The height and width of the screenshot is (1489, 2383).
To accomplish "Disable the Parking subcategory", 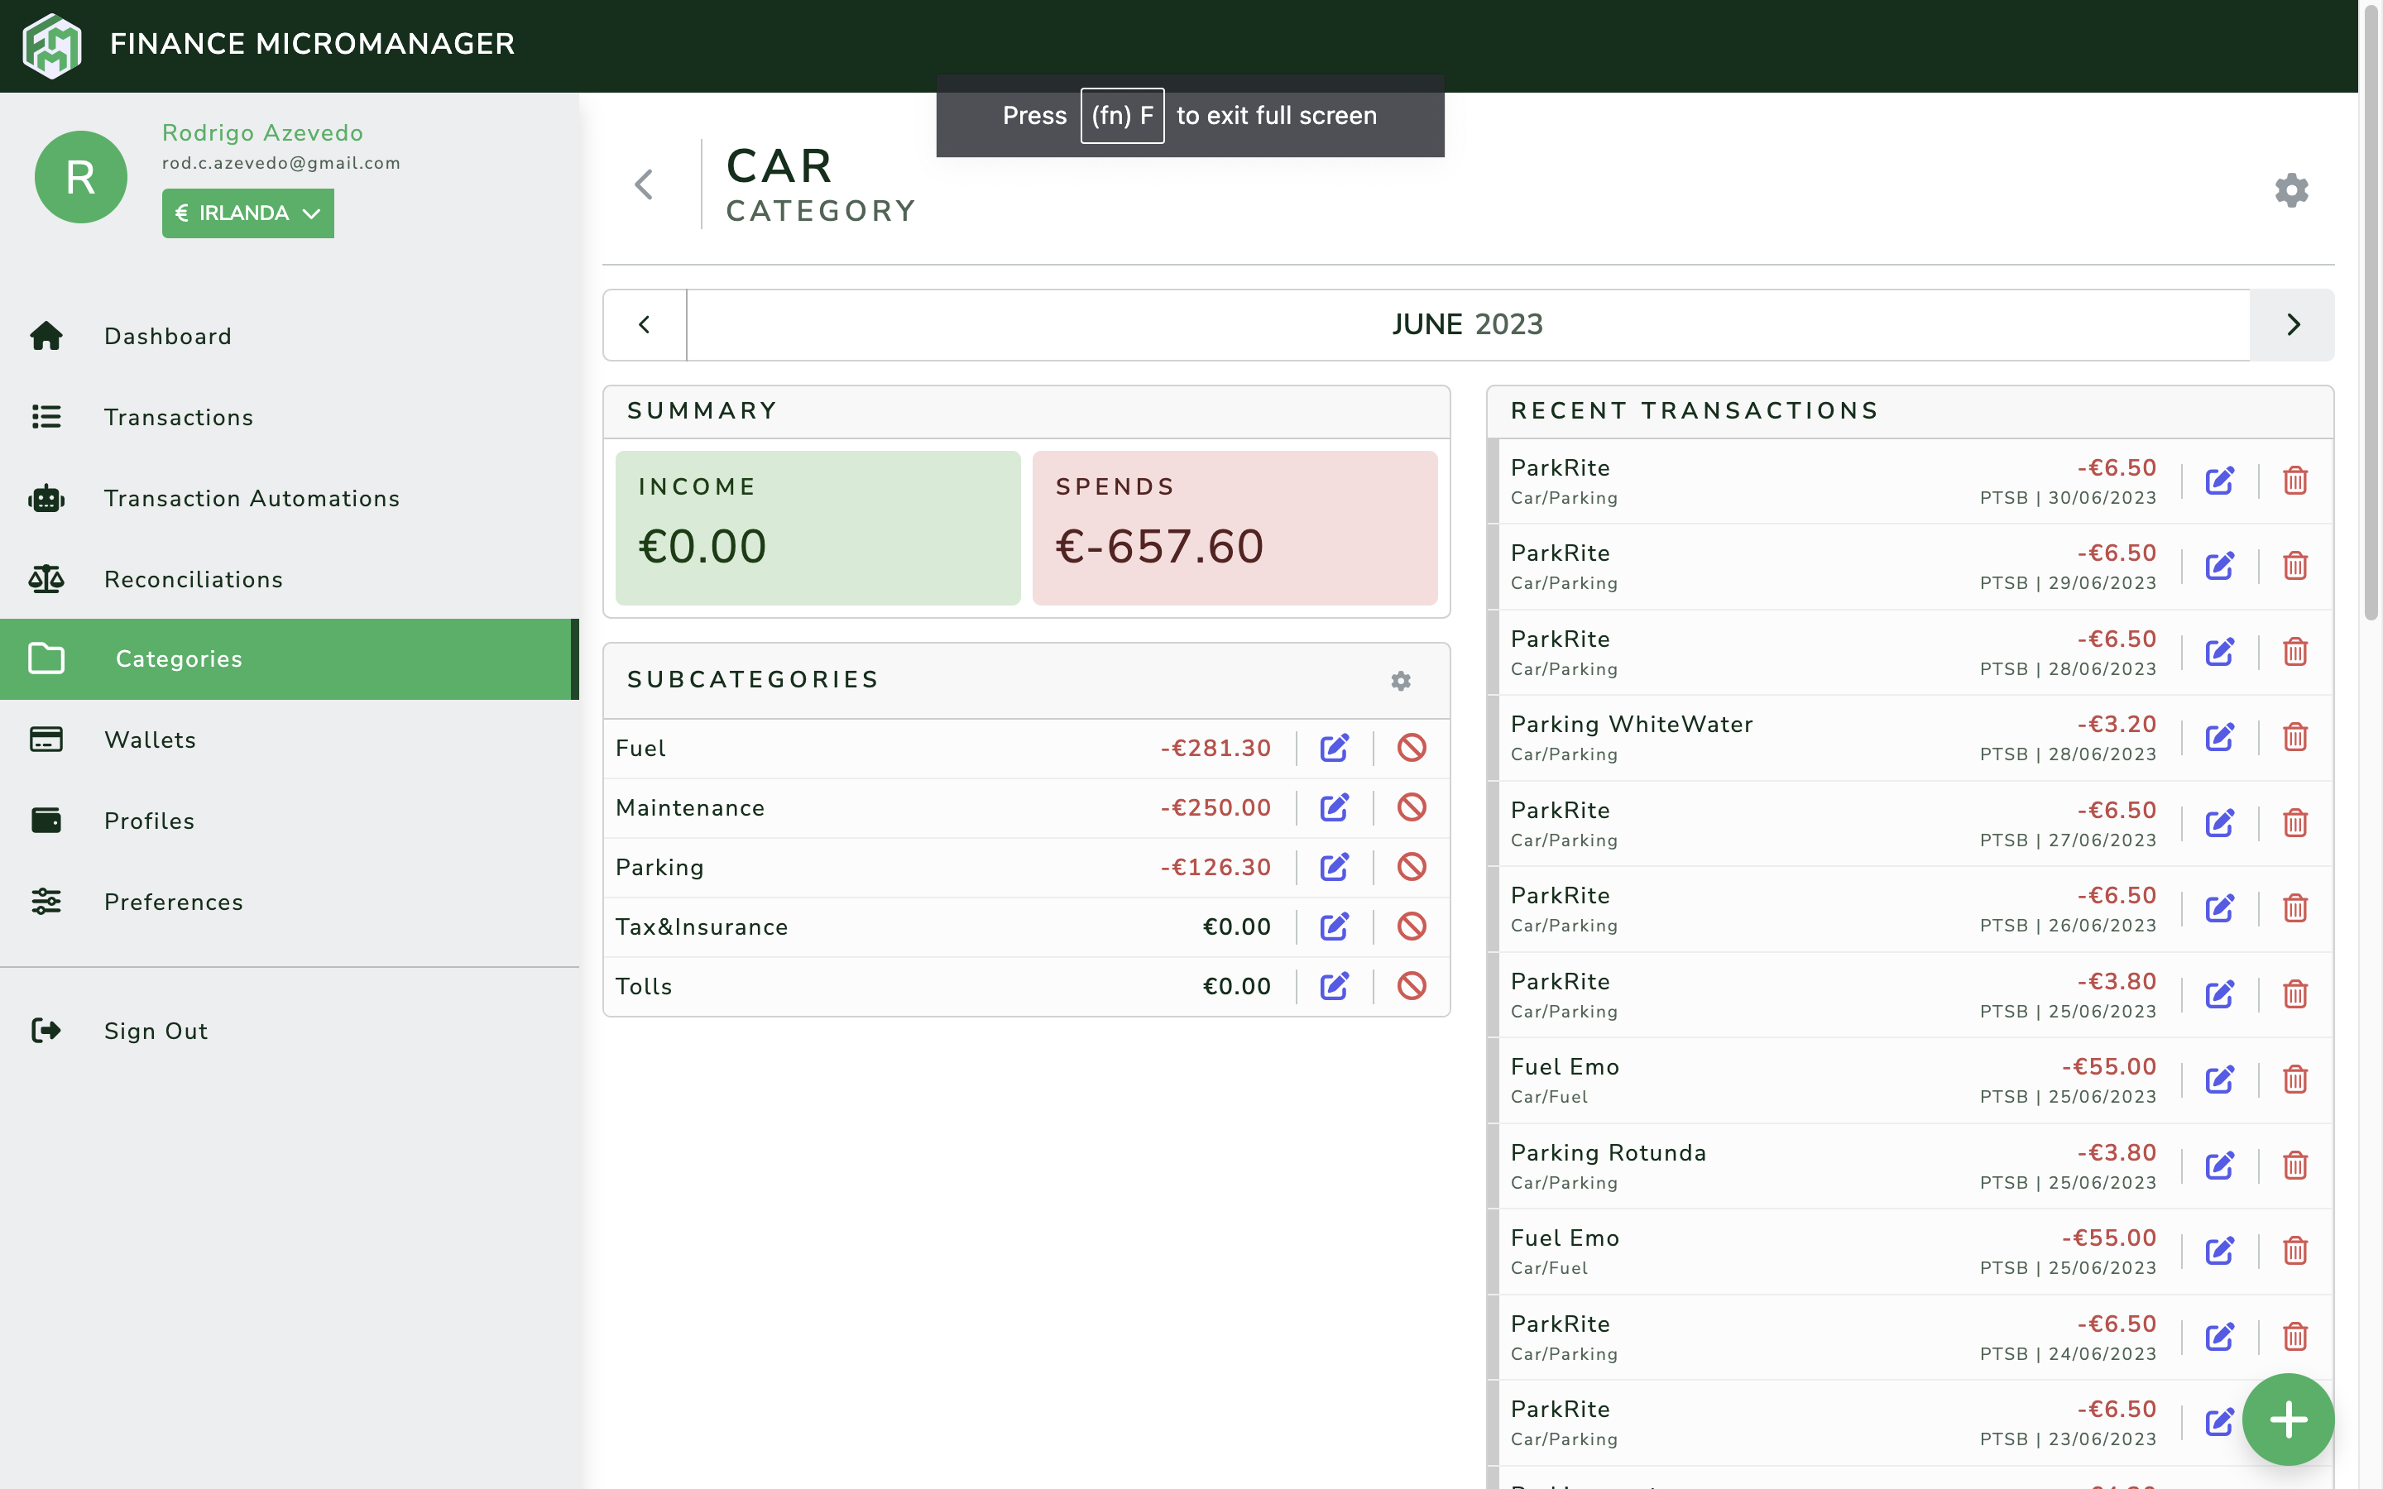I will click(1411, 867).
